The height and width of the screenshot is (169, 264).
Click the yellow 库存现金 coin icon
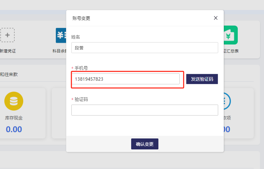click(14, 101)
